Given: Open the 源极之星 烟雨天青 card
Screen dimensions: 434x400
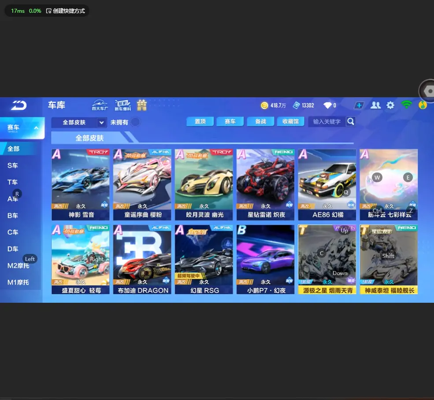Looking at the screenshot, I should click(327, 260).
